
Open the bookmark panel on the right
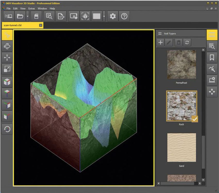pyautogui.click(x=212, y=57)
